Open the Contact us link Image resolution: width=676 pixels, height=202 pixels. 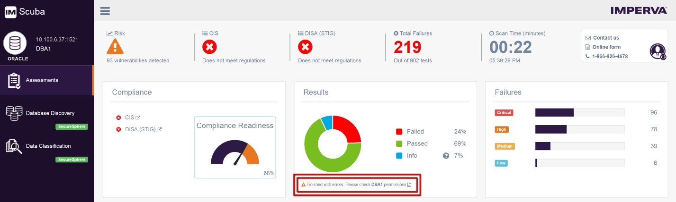(x=606, y=38)
